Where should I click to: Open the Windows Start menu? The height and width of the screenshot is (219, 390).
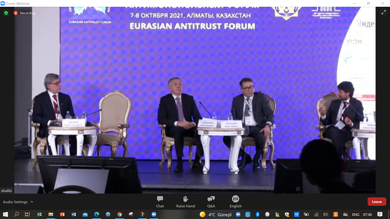(x=6, y=214)
